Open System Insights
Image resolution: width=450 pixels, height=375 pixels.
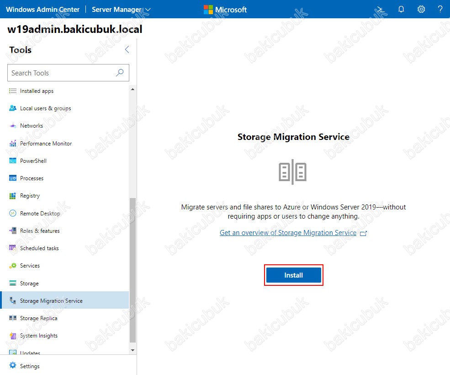tap(39, 336)
